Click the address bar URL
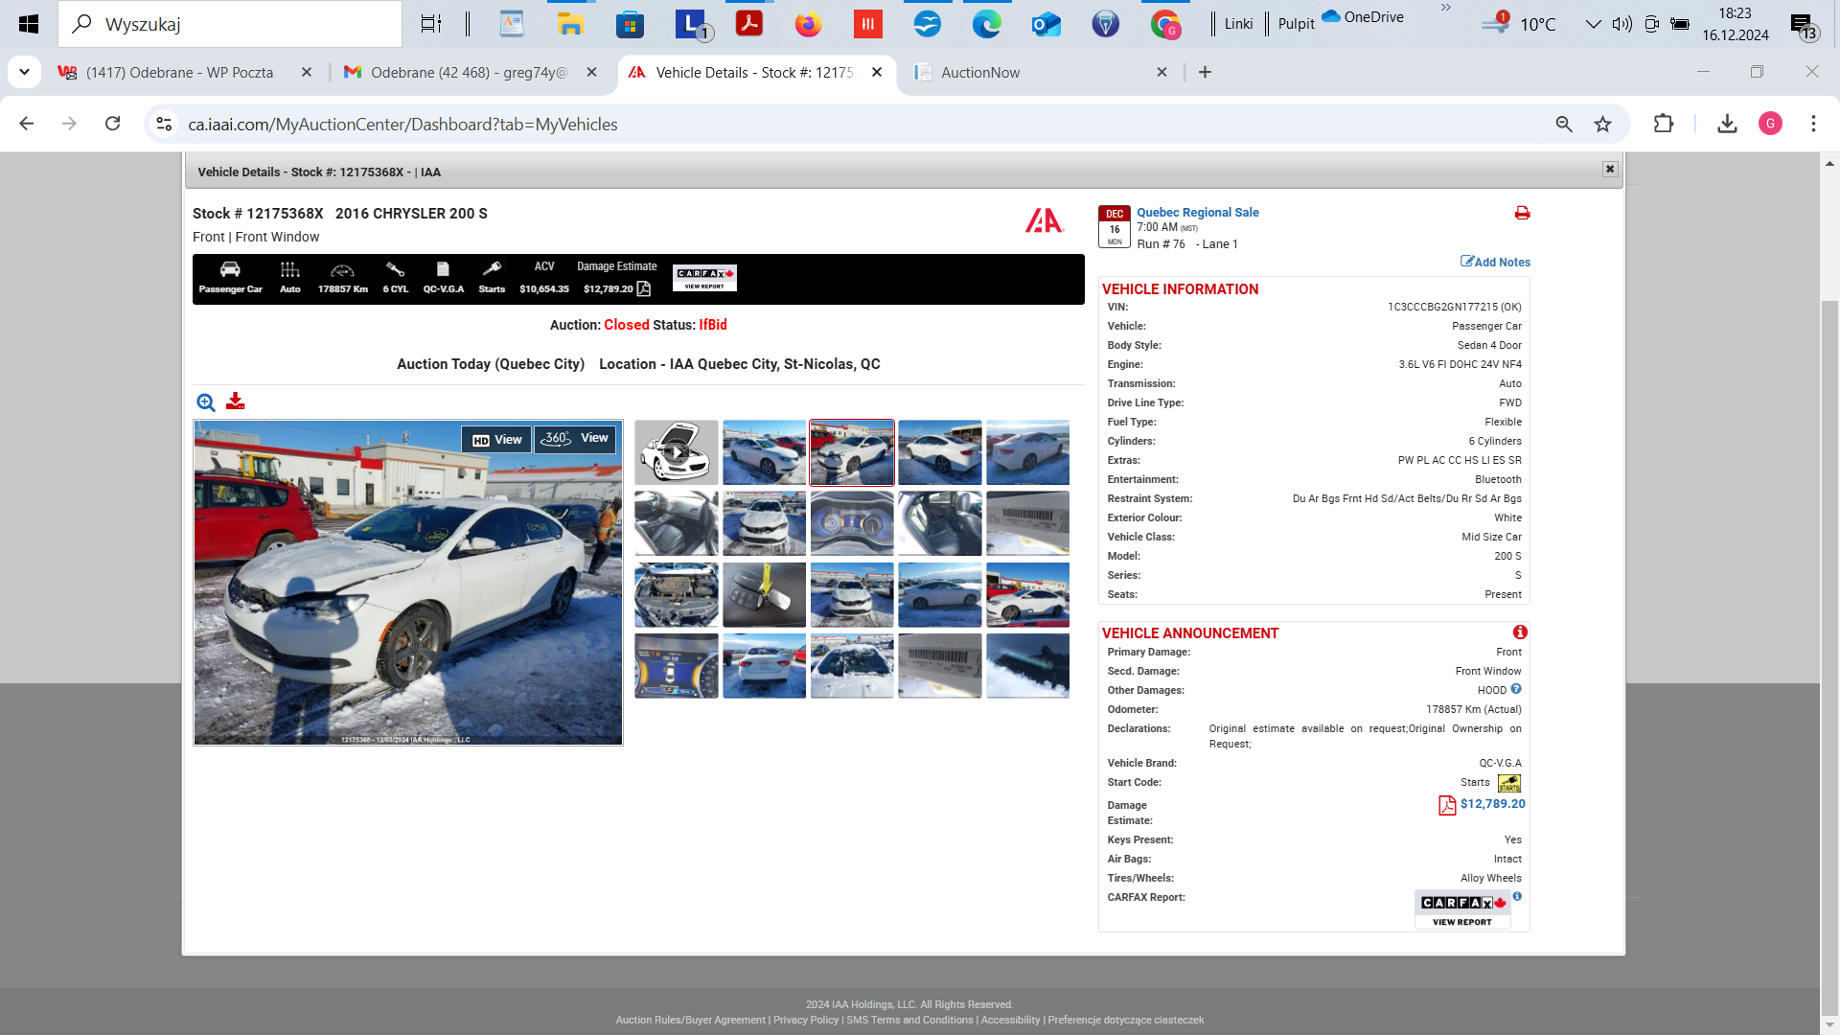1840x1035 pixels. coord(402,125)
